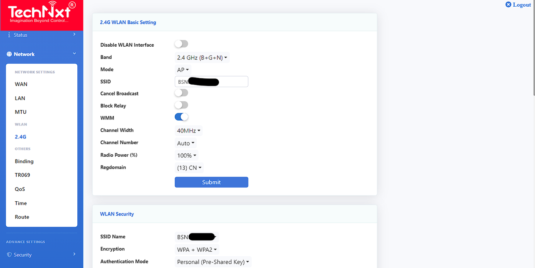Collapse the Network menu chevron

point(74,53)
